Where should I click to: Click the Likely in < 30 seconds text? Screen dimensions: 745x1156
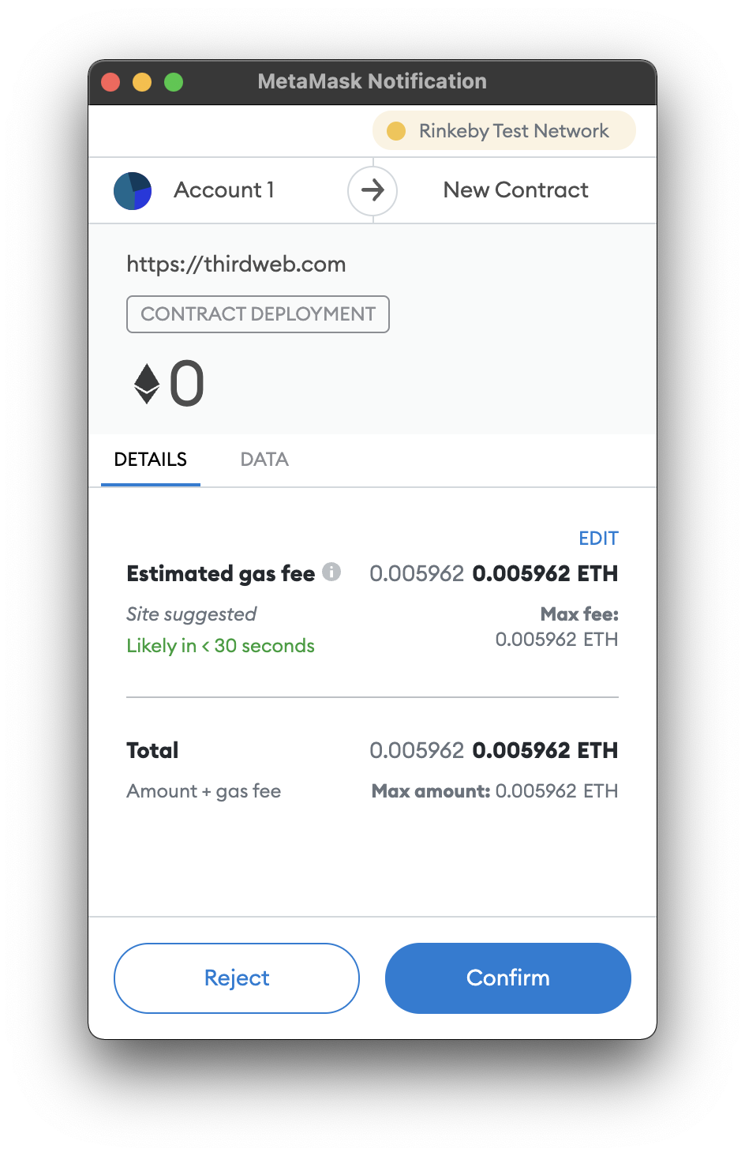[x=221, y=646]
